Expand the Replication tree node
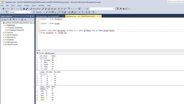This screenshot has height=104, width=184. (4, 37)
